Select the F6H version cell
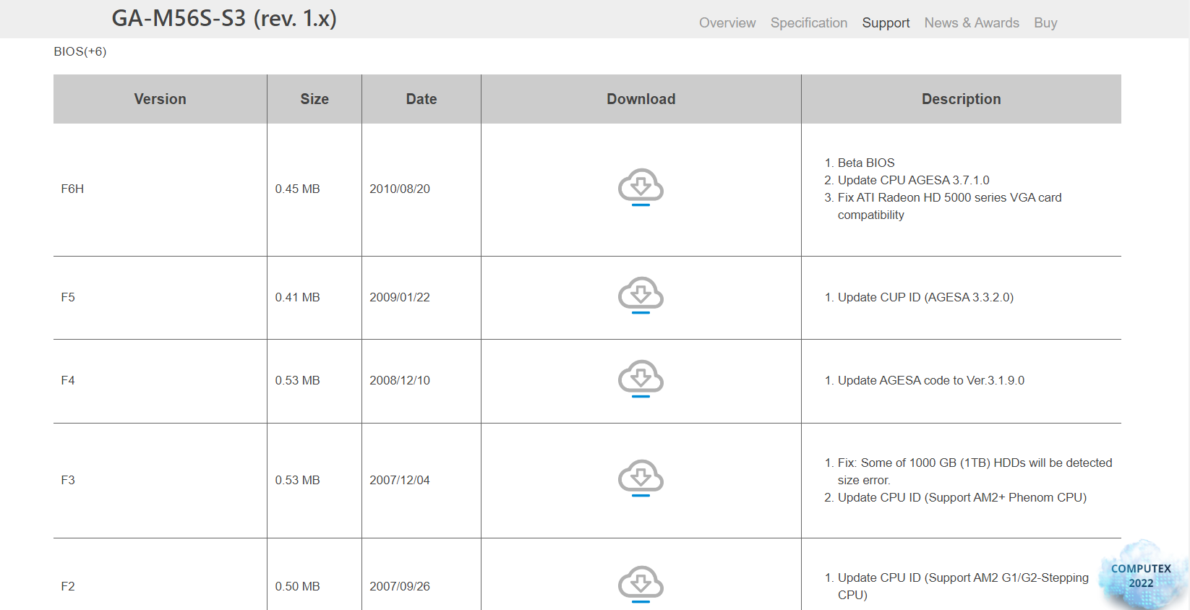This screenshot has width=1190, height=610. 160,189
